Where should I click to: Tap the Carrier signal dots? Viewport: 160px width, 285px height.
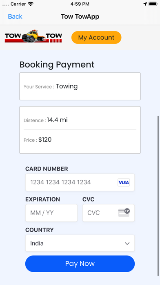pos(6,5)
